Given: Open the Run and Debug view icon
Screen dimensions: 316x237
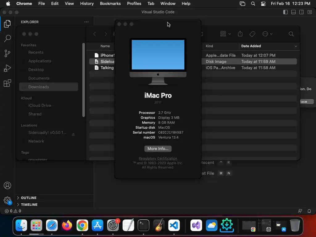Looking at the screenshot, I should [7, 68].
